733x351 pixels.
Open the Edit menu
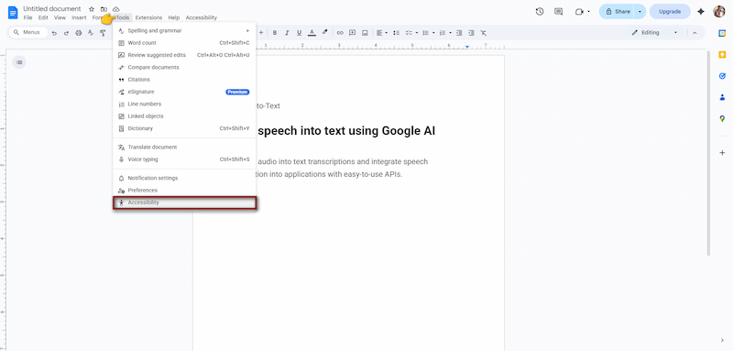pos(43,17)
